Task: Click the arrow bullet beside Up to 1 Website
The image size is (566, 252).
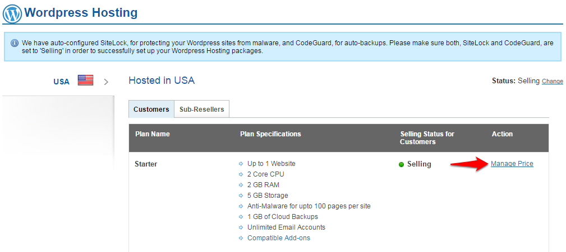Action: [241, 164]
